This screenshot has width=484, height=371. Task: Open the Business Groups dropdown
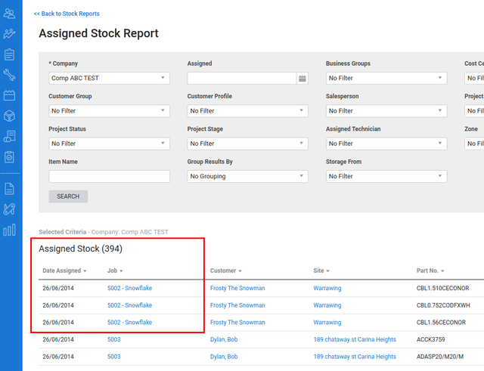pyautogui.click(x=386, y=78)
